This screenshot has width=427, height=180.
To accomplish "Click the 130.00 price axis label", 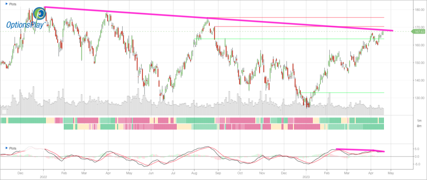I will (x=419, y=98).
